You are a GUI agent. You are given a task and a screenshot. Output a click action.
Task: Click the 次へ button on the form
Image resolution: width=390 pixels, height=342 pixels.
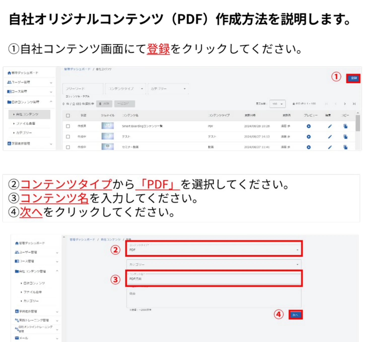tap(296, 315)
